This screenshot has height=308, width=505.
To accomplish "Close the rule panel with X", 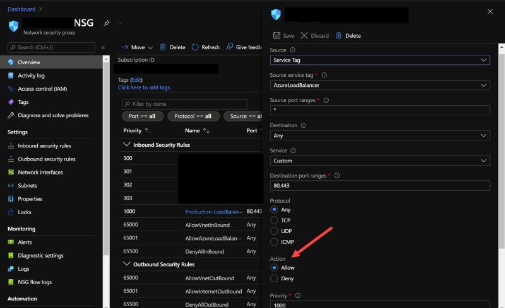I will click(490, 11).
